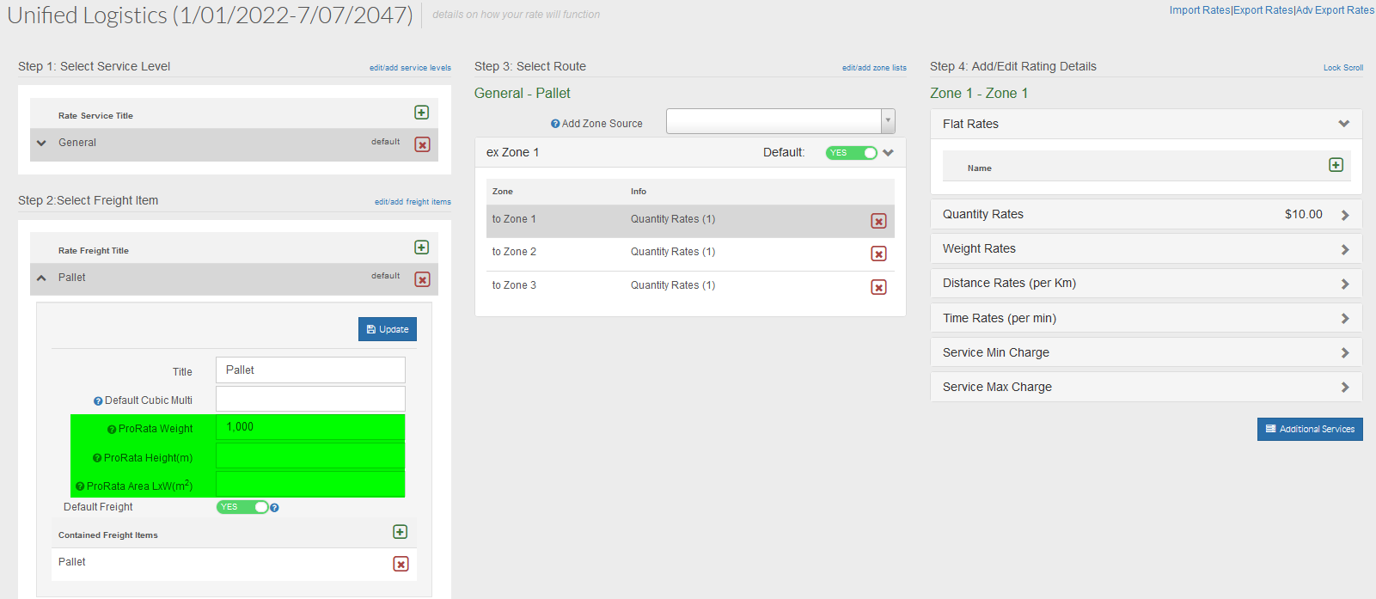
Task: Click the Update button
Action: [x=388, y=329]
